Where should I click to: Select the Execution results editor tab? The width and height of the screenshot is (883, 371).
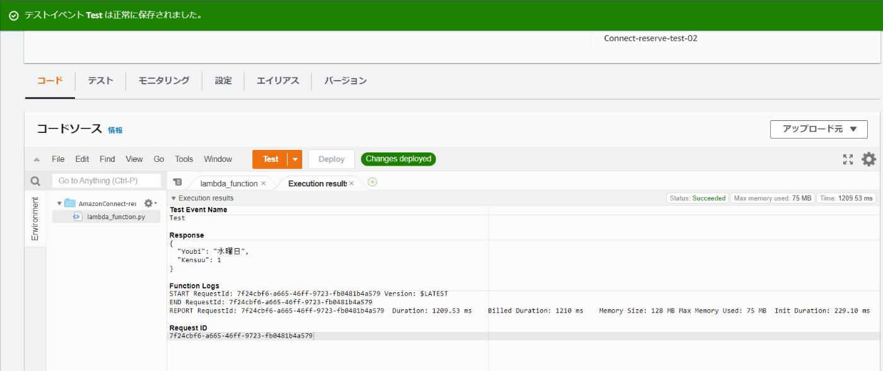tap(317, 183)
